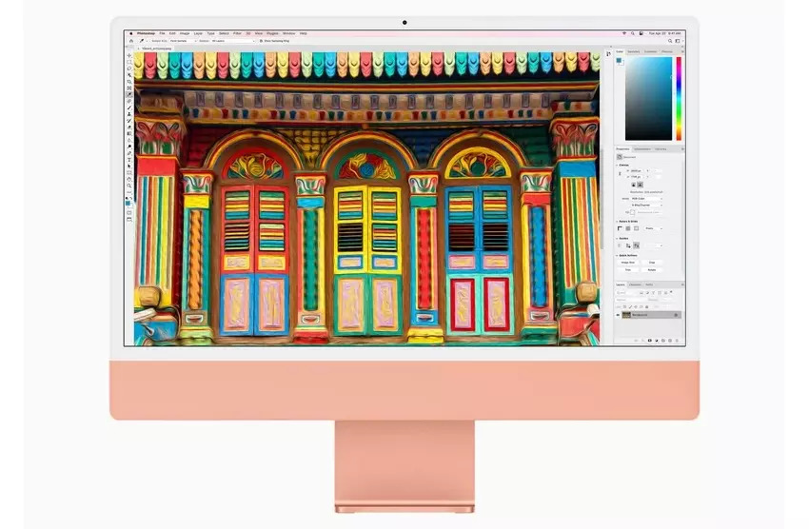The width and height of the screenshot is (809, 529).
Task: Open the Sample Size dropdown
Action: pyautogui.click(x=177, y=41)
